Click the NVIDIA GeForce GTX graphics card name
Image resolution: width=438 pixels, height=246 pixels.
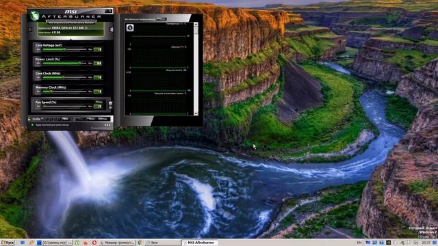(70, 28)
